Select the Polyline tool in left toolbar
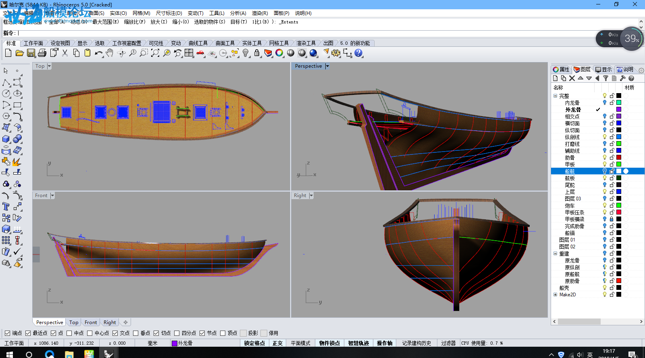Screen dimensions: 645x358 pos(6,82)
